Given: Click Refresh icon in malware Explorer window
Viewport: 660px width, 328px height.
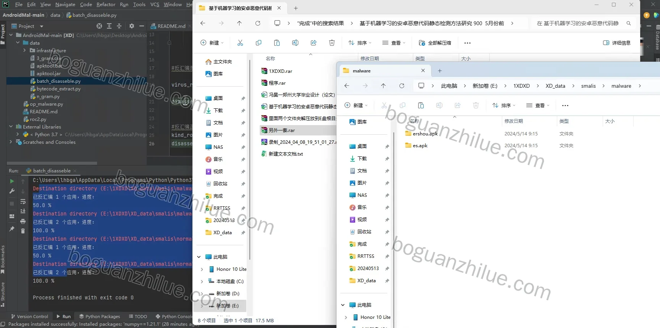Looking at the screenshot, I should 402,86.
